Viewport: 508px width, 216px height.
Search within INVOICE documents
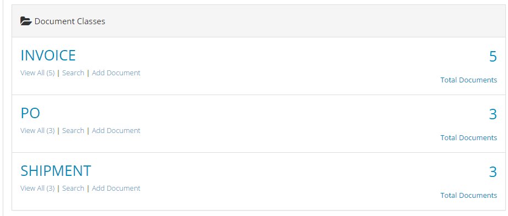tap(73, 73)
